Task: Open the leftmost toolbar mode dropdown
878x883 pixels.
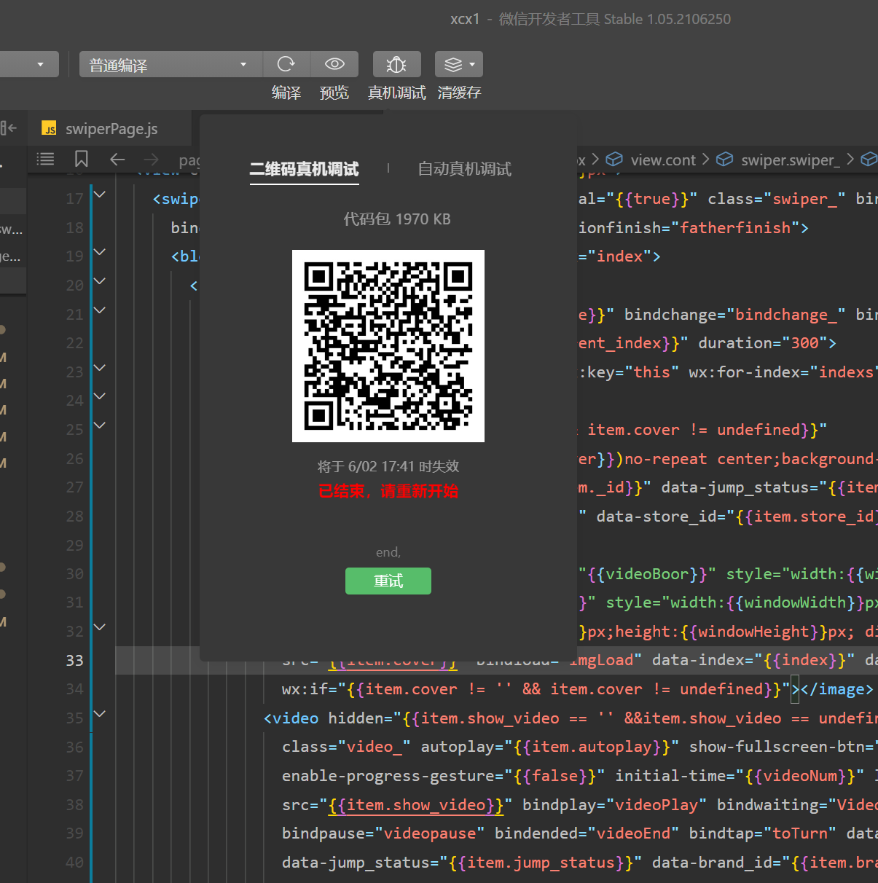Action: click(x=29, y=64)
